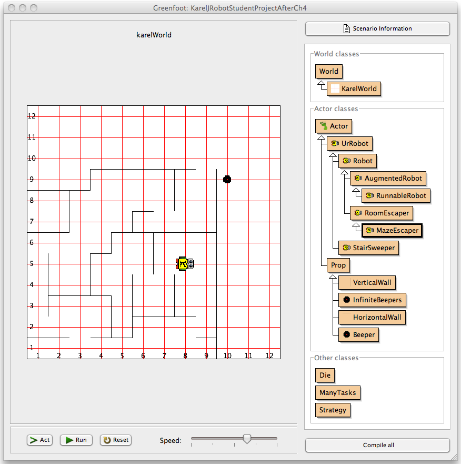This screenshot has width=461, height=464.
Task: Click the robot actor in the maze
Action: [185, 264]
